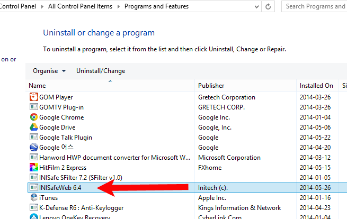Viewport: 347px width, 219px height.
Task: Click install date 2014-03-12
Action: pos(315,158)
